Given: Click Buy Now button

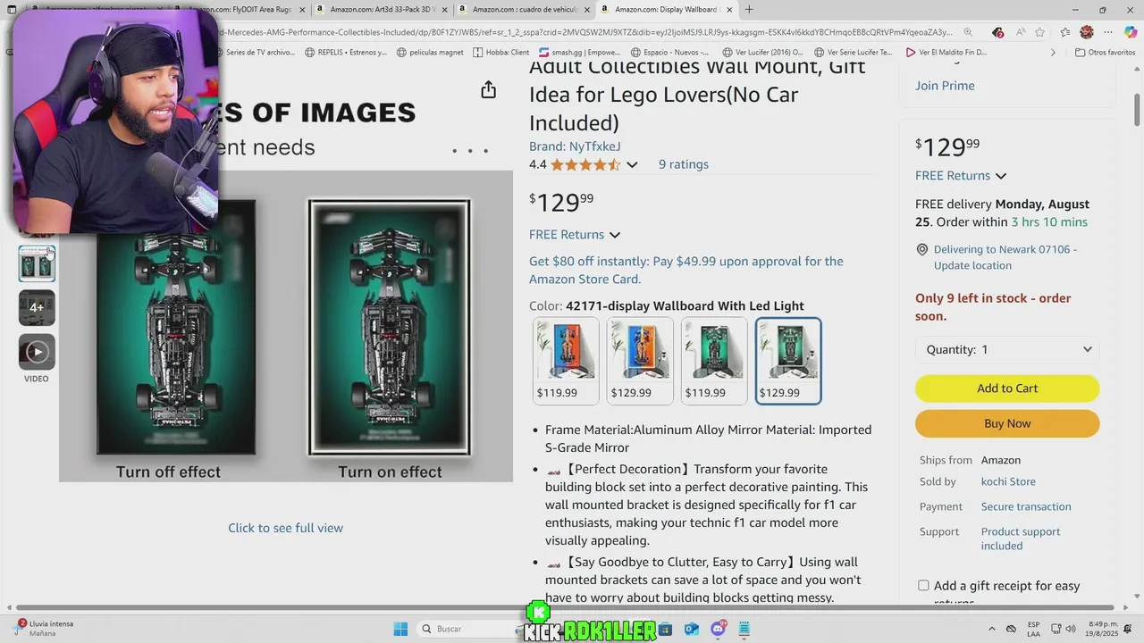Looking at the screenshot, I should tap(1007, 424).
